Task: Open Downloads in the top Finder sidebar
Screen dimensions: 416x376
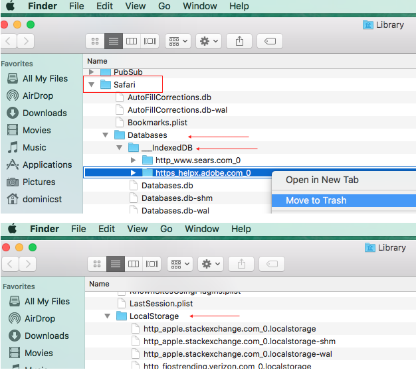Action: pos(37,113)
